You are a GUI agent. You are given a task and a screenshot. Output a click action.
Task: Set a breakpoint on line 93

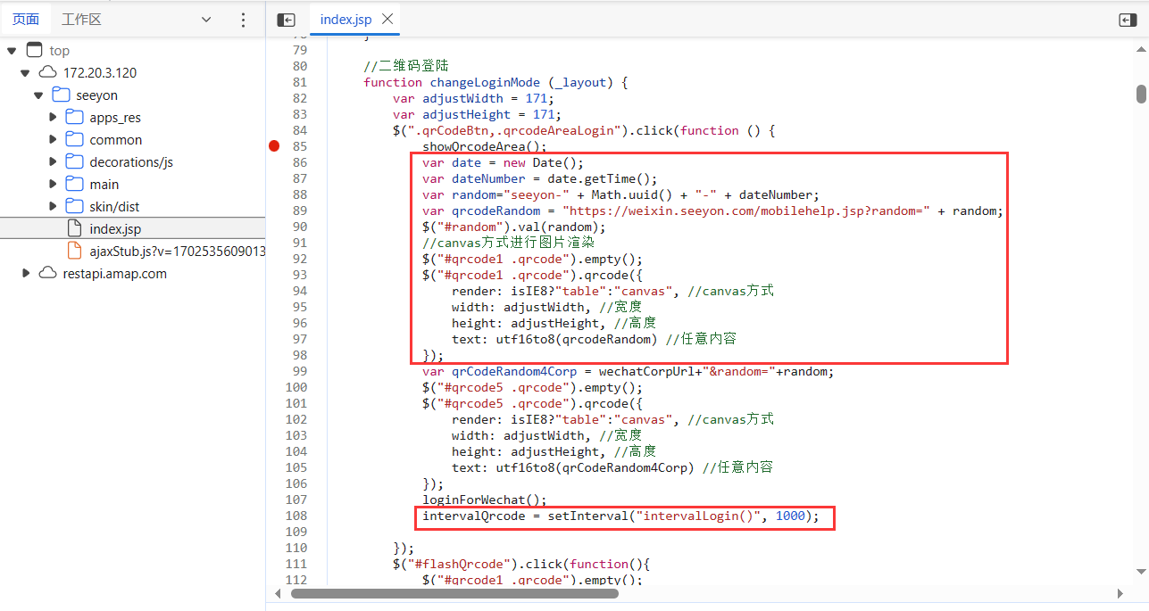pyautogui.click(x=299, y=275)
